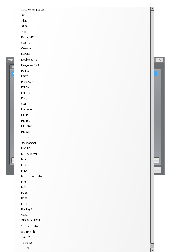Select HK G3A3 in the list

(82, 126)
